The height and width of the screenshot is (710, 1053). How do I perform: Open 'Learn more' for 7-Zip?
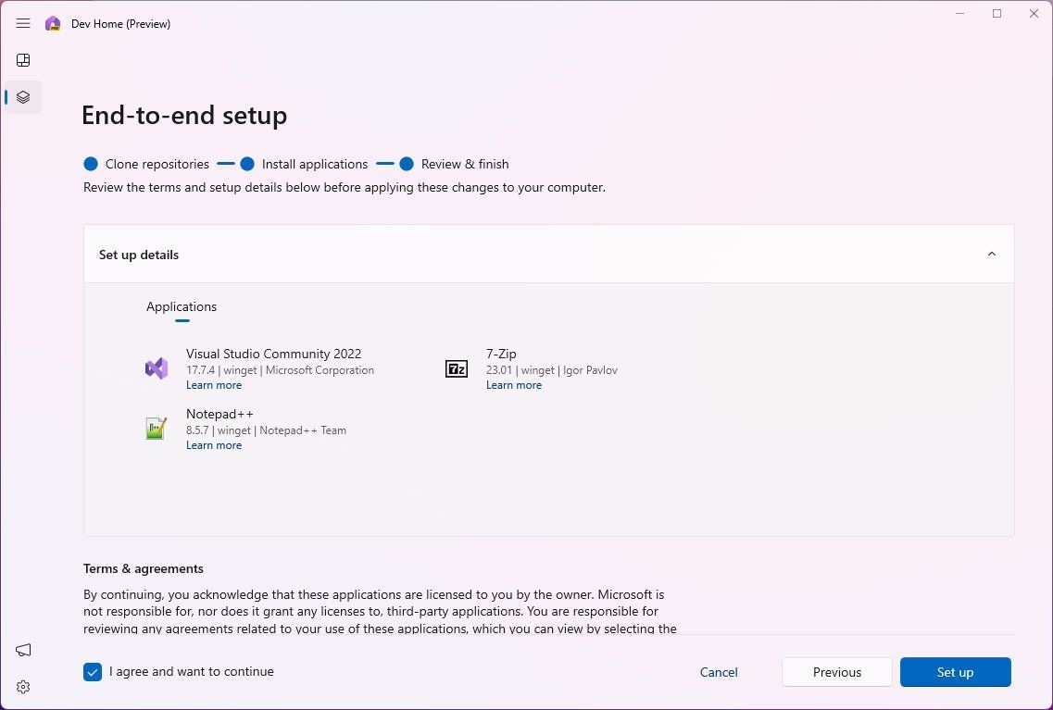click(514, 384)
